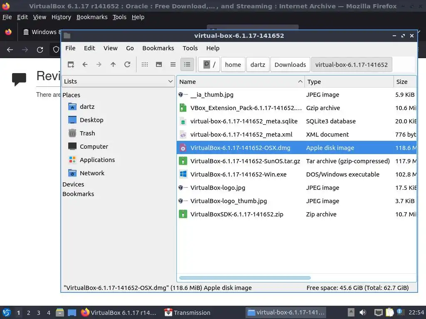The height and width of the screenshot is (319, 426).
Task: Switch to icon view
Action: click(x=145, y=64)
